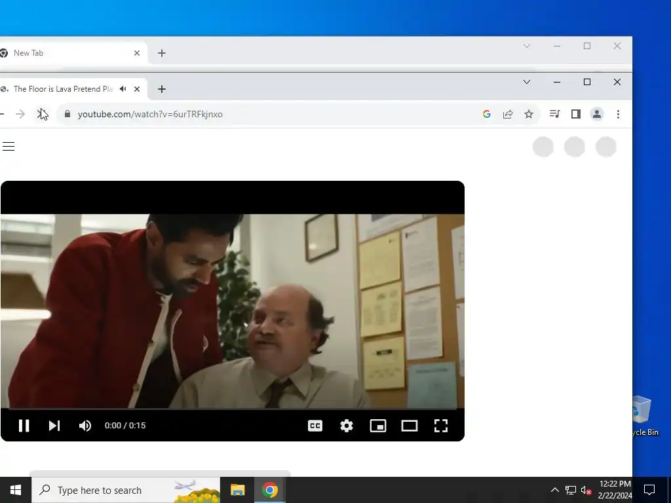671x503 pixels.
Task: Mute the Floor is Lava tab audio
Action: pyautogui.click(x=123, y=89)
